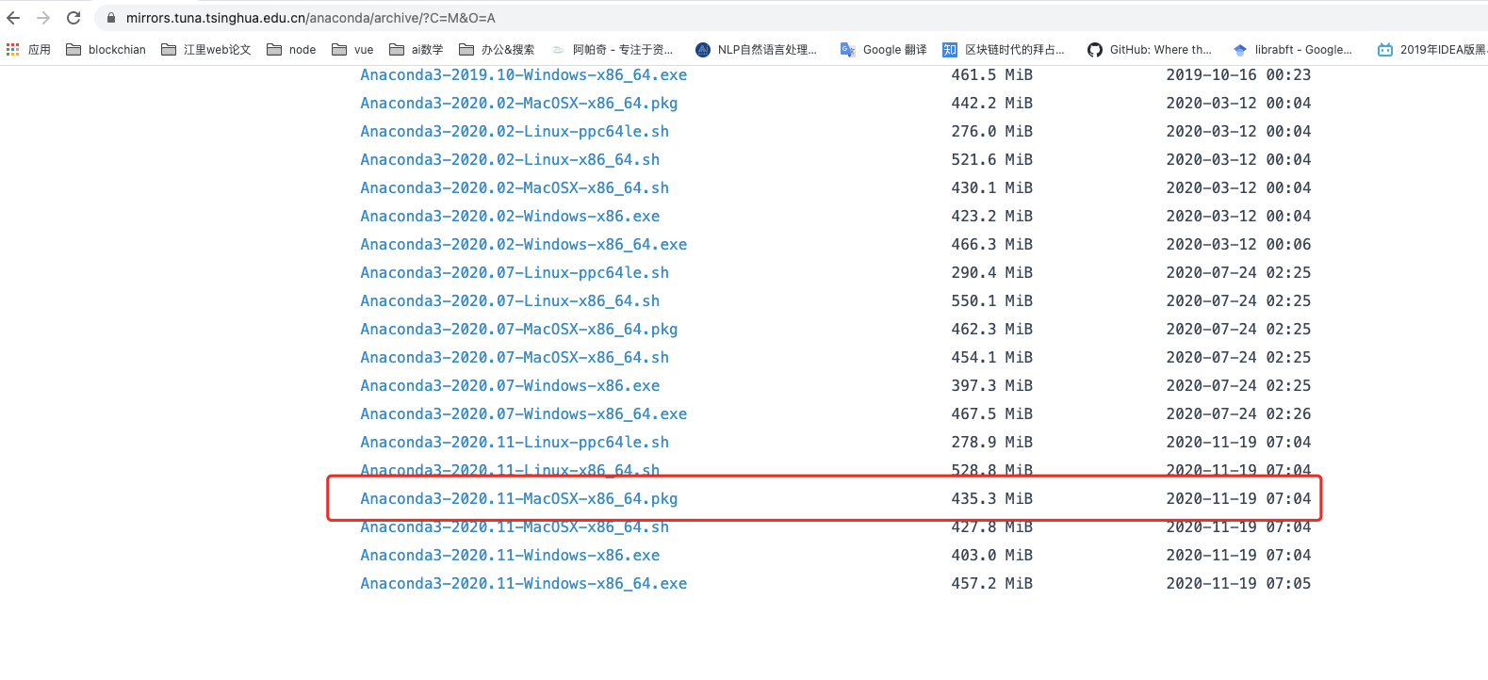Download Anaconda3-2020.07-Linux-x86_64.sh
The height and width of the screenshot is (680, 1488).
click(x=510, y=301)
